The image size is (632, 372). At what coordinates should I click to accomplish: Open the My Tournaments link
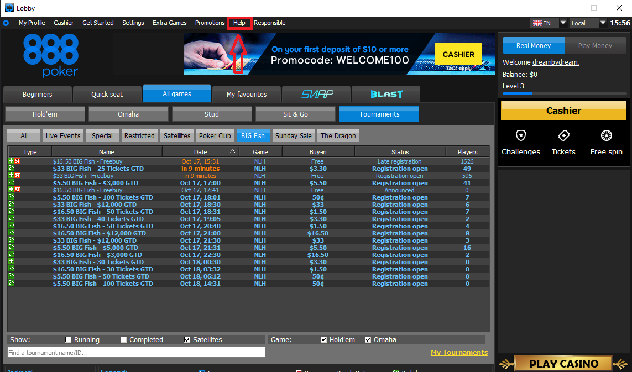point(459,352)
